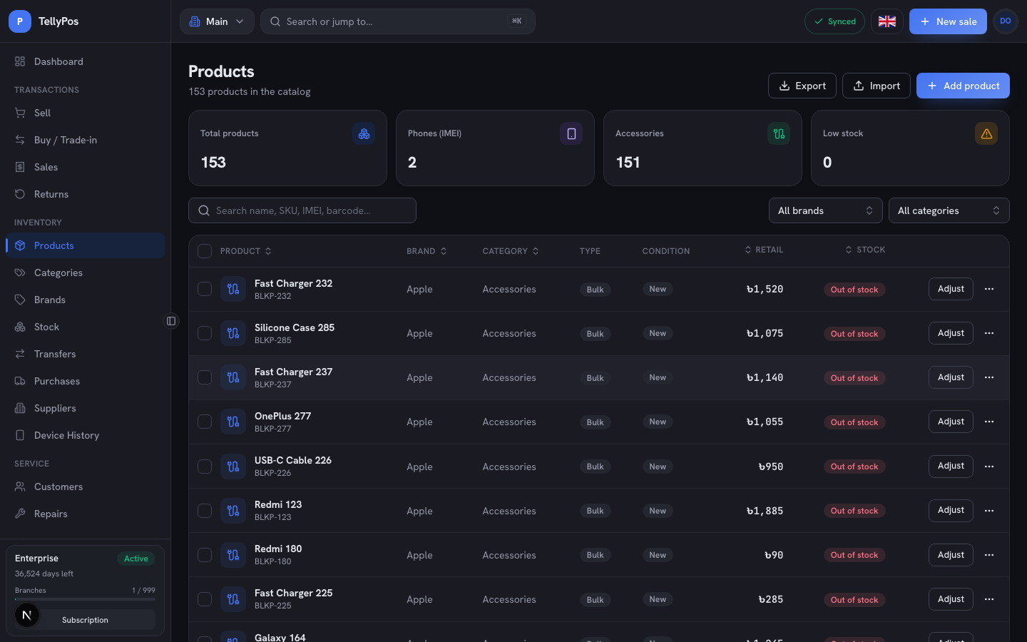Open the Transfers sidebar item
The image size is (1027, 642).
[x=85, y=354]
